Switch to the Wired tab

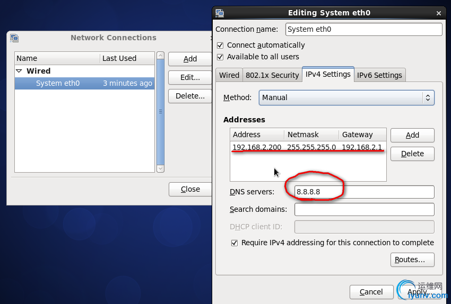click(229, 75)
